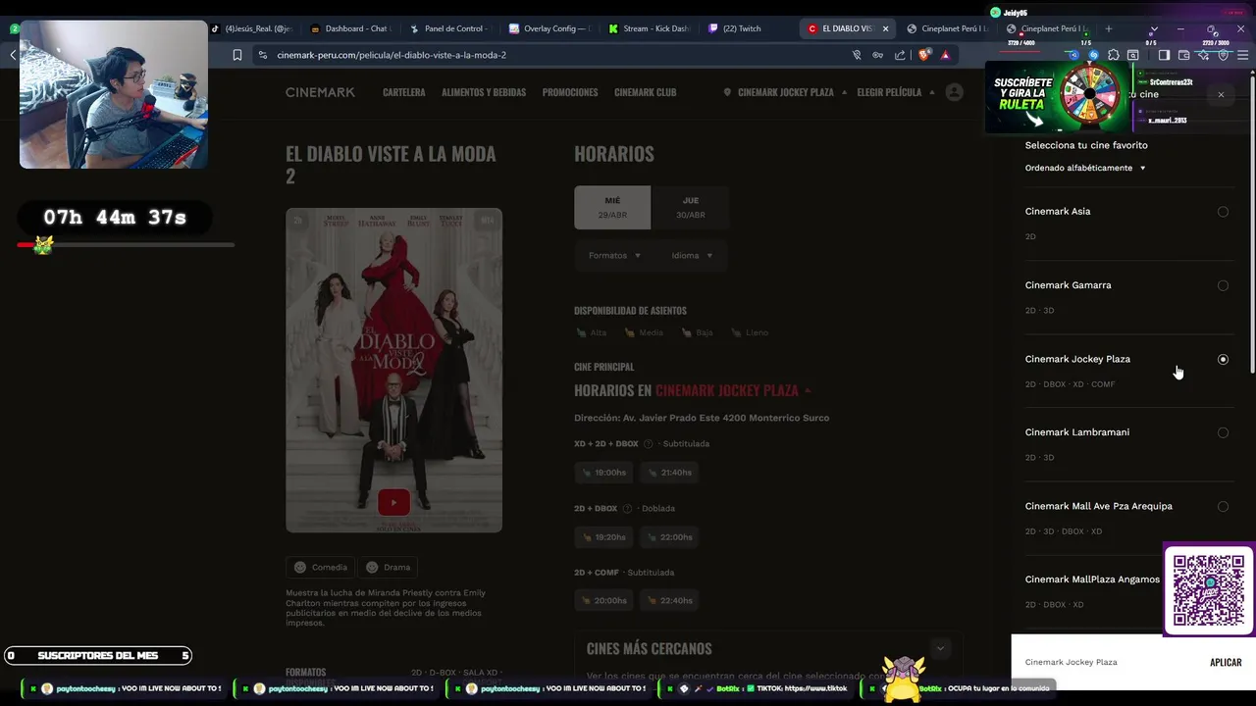Screen dimensions: 1256x706
Task: Click the El Diablo Viste a la Moda poster
Action: pos(393,370)
